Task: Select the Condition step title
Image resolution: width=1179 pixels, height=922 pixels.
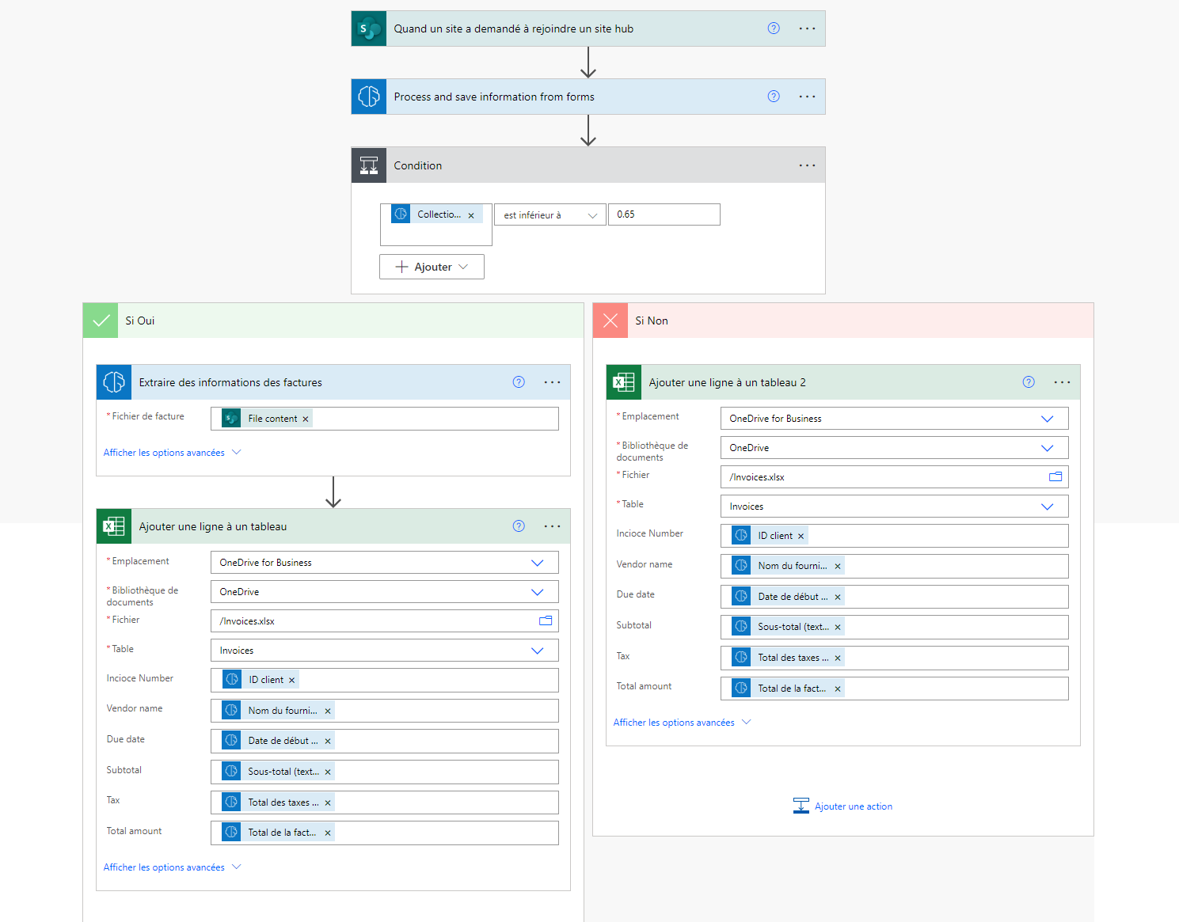Action: [418, 165]
